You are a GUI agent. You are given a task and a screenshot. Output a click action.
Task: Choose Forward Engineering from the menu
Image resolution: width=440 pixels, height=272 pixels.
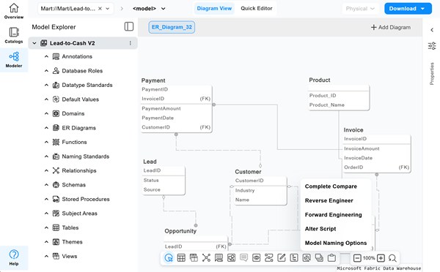(x=333, y=215)
